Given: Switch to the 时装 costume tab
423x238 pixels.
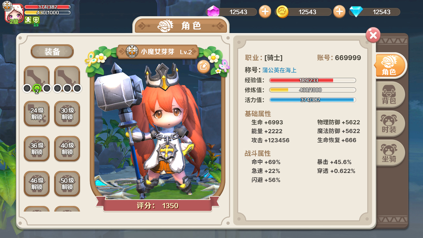Looking at the screenshot, I should 389,124.
